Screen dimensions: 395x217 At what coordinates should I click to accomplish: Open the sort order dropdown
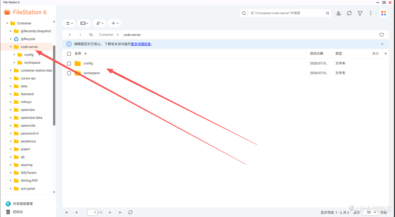(x=99, y=23)
